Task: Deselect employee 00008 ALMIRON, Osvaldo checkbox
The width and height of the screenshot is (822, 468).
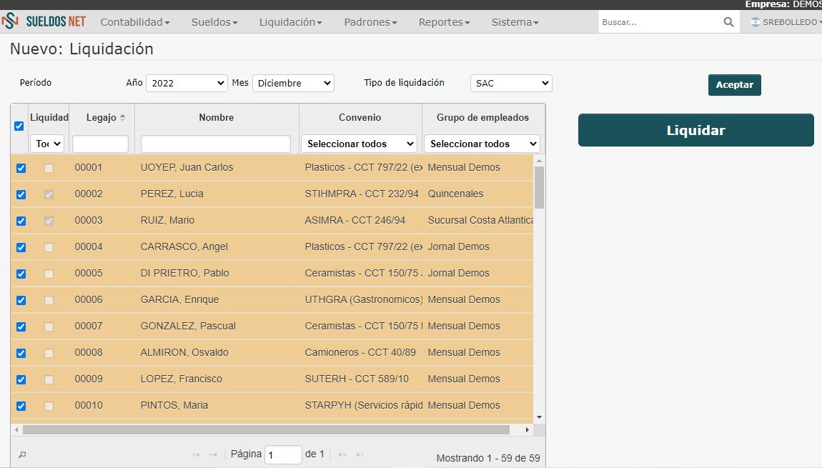Action: [x=21, y=353]
